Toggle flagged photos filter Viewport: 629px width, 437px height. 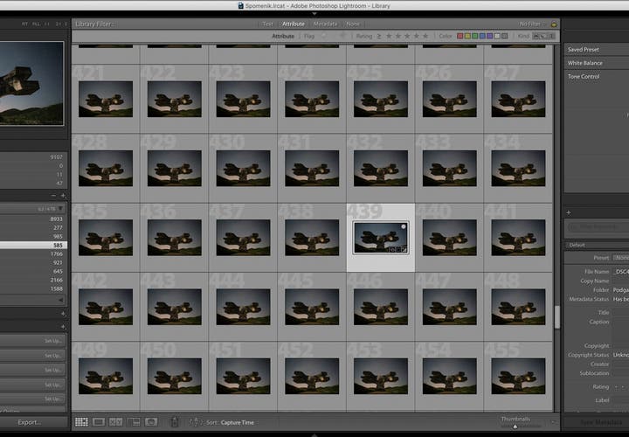point(323,36)
